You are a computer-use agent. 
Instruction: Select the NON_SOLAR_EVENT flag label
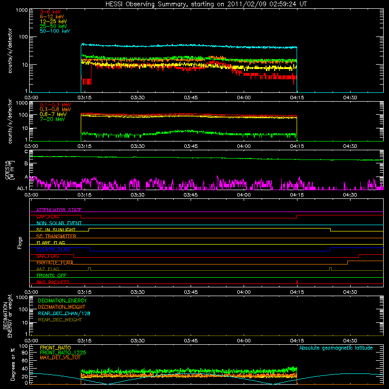tap(59, 223)
